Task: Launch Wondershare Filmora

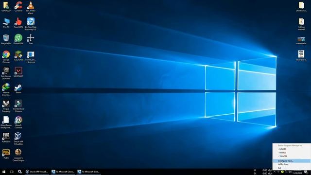Action: (18, 106)
